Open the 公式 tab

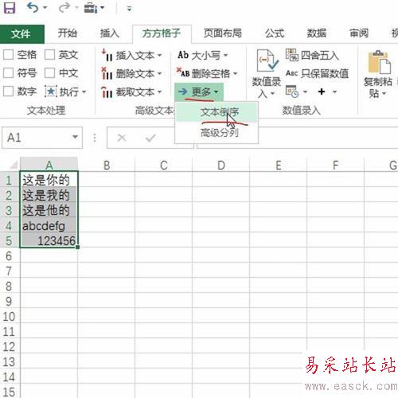click(275, 33)
